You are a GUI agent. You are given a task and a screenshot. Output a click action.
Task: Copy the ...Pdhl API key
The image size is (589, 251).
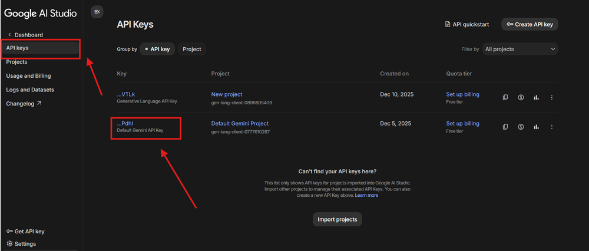click(x=505, y=127)
